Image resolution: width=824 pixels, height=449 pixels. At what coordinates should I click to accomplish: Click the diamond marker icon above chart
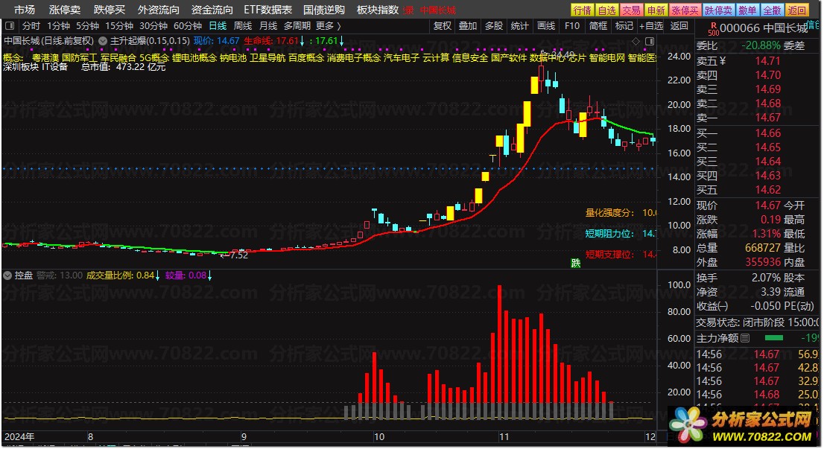[636, 41]
